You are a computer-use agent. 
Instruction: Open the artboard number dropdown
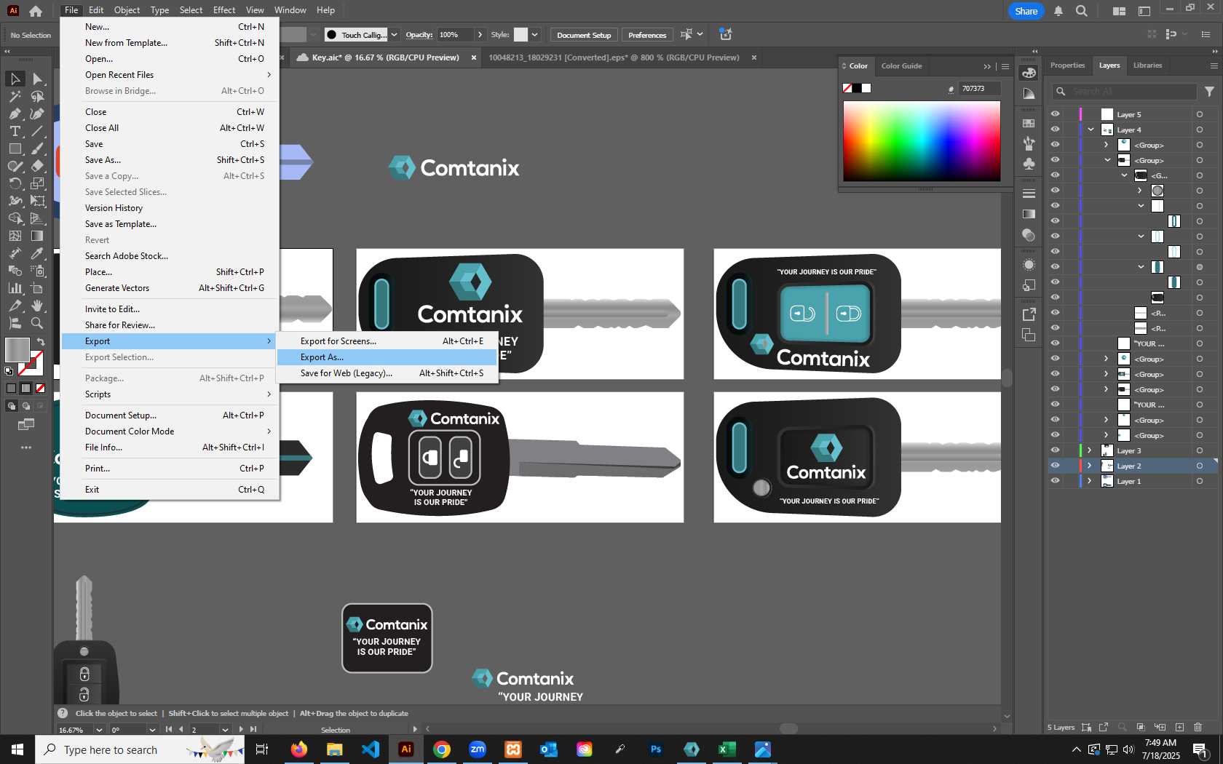pos(225,730)
